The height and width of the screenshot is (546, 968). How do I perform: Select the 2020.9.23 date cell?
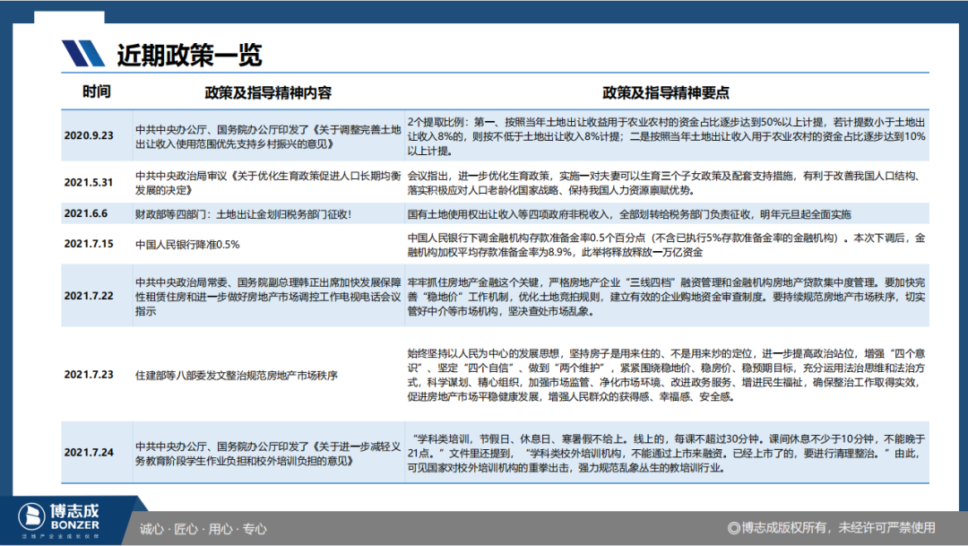pyautogui.click(x=90, y=135)
